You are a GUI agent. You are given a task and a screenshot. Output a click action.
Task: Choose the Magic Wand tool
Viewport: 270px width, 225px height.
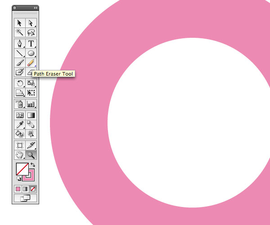[20, 32]
